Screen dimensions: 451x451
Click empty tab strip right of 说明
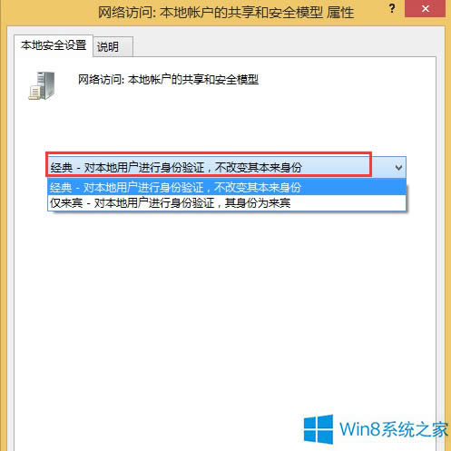(x=284, y=46)
